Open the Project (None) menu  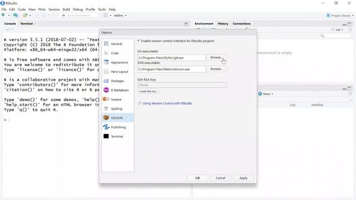click(x=340, y=16)
